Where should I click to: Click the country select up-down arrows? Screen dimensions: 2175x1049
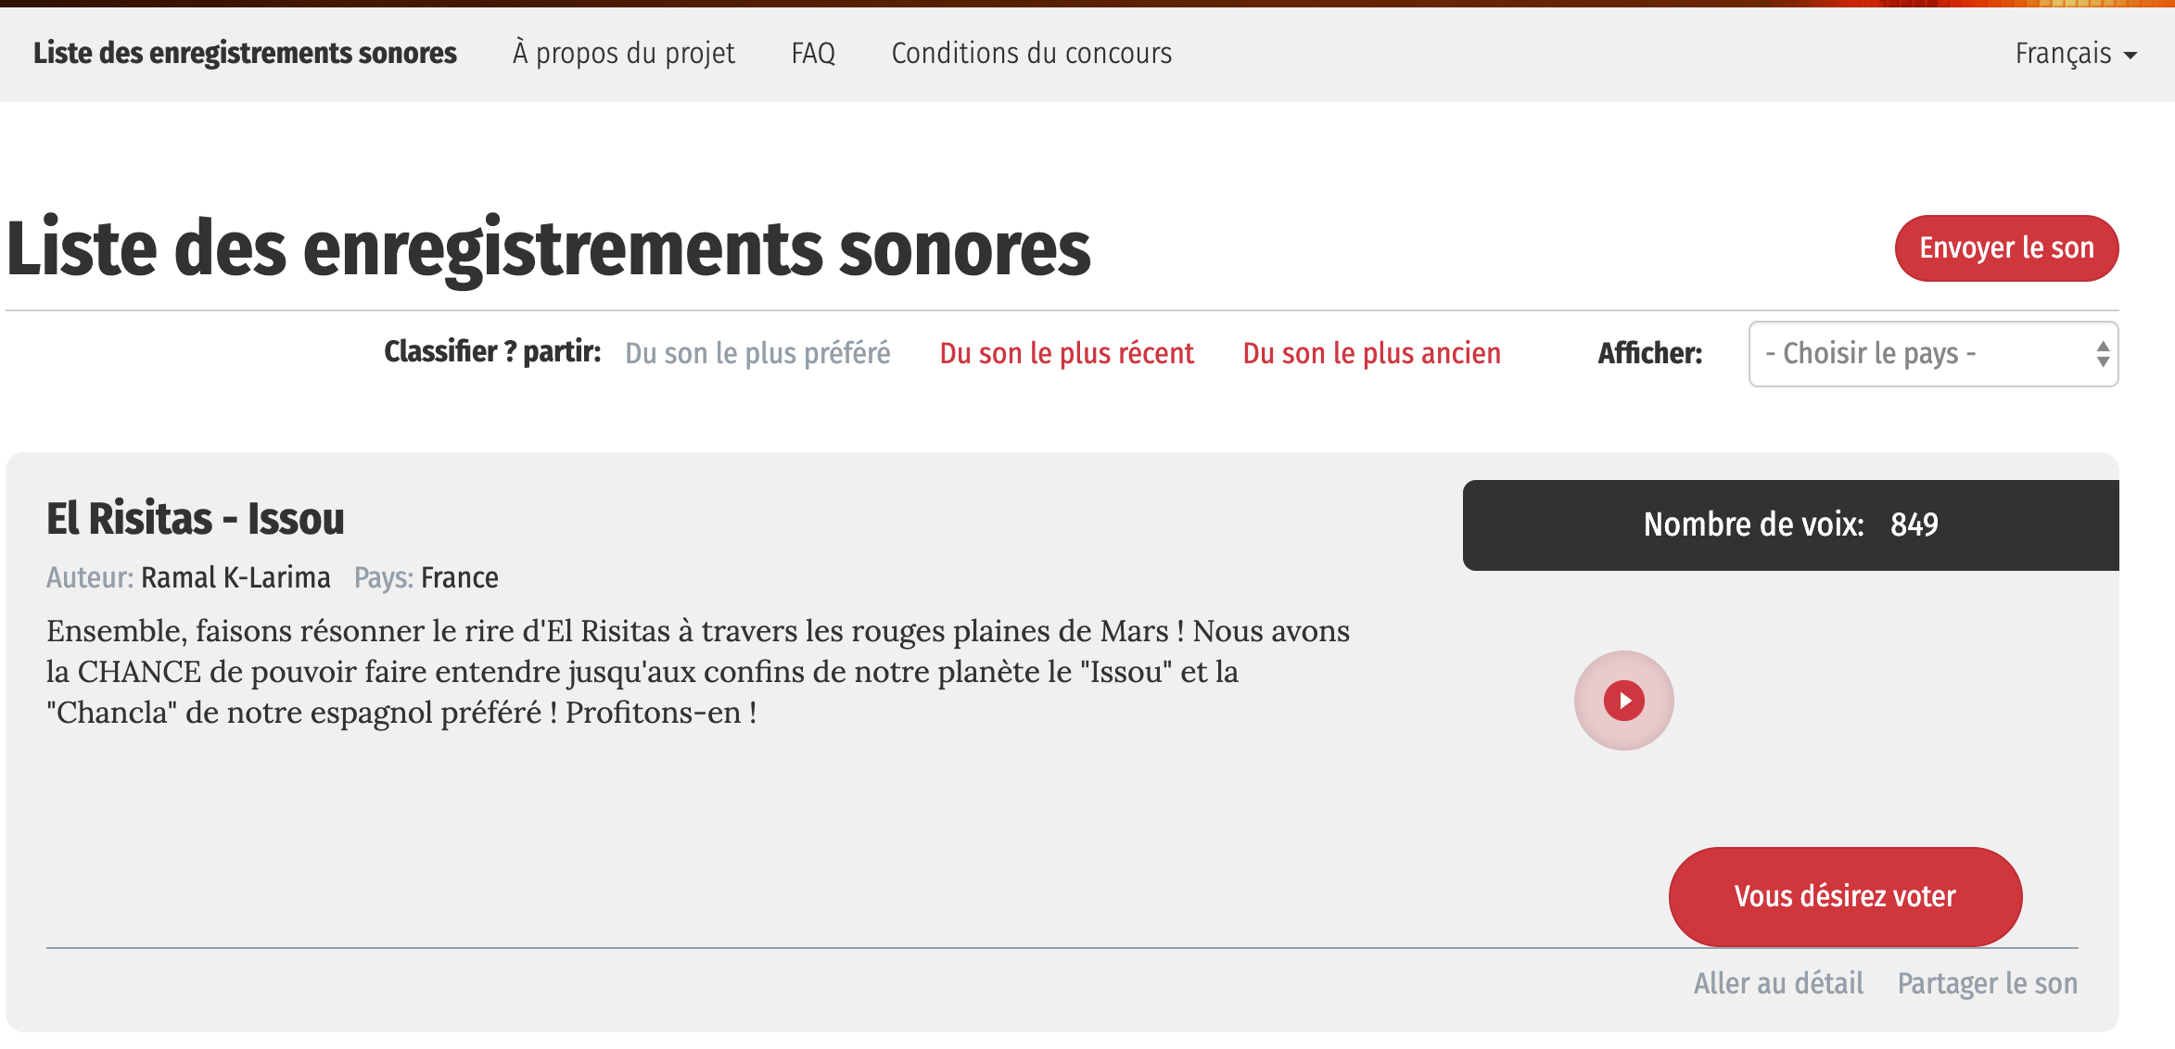click(2103, 354)
